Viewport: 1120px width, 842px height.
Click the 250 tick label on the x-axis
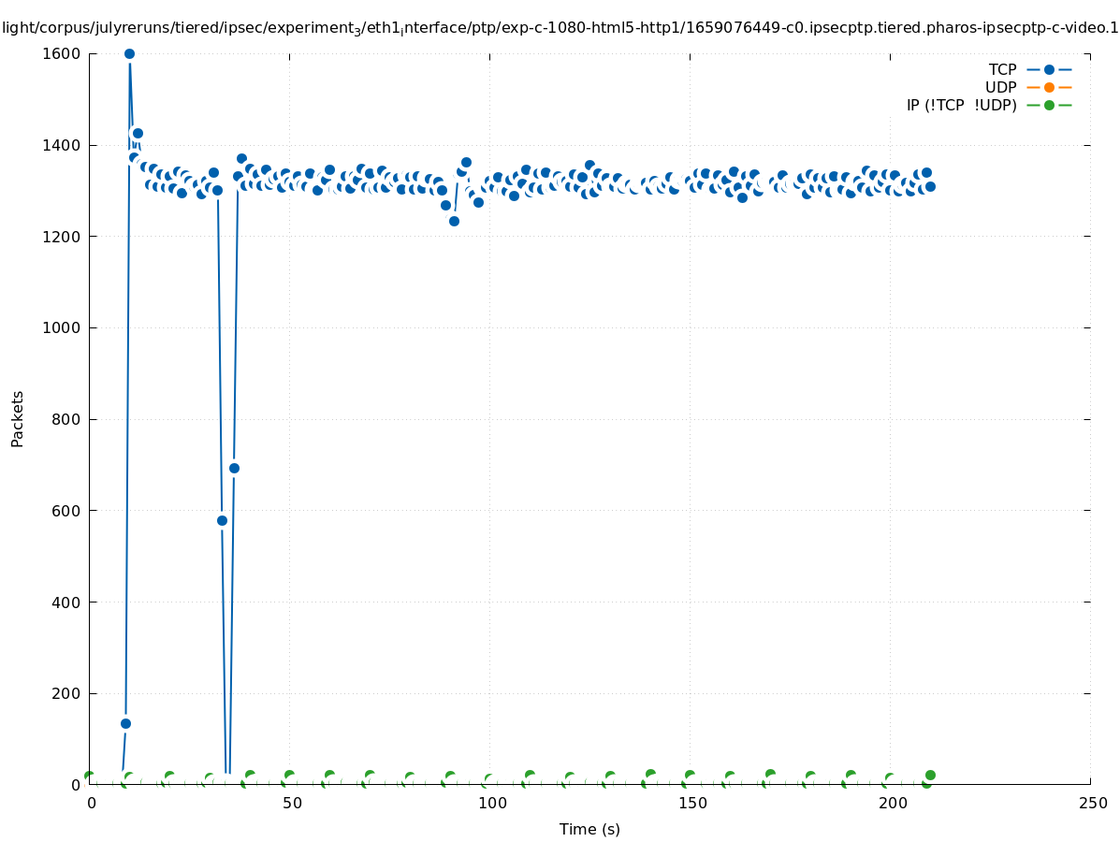pos(1092,804)
